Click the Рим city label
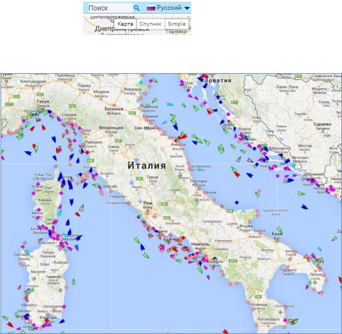 tap(148, 203)
